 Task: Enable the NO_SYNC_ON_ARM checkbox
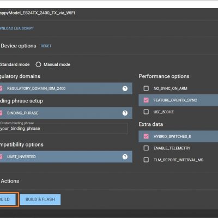(146, 88)
